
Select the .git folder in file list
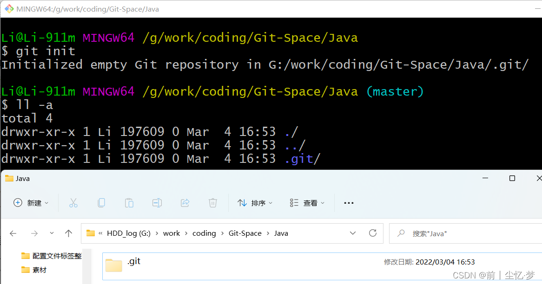(322, 266)
